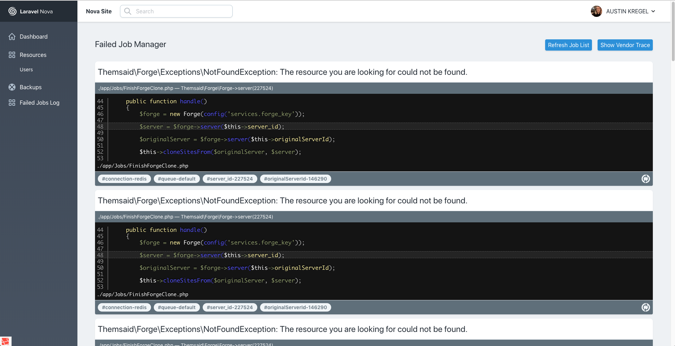Click #connection-redis tag in second job
675x346 pixels.
coord(124,307)
